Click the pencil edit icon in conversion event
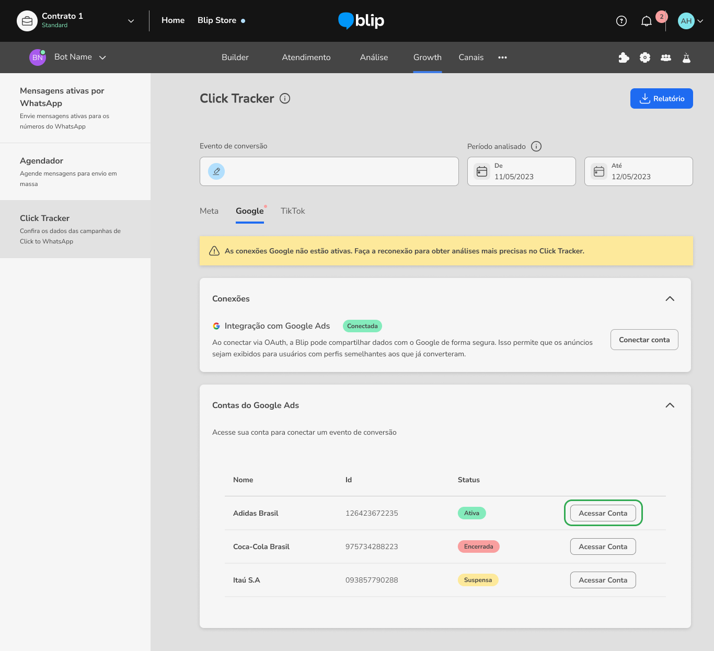 click(216, 171)
